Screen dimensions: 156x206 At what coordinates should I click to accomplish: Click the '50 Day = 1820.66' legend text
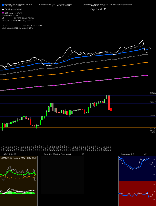click(x=13, y=9)
